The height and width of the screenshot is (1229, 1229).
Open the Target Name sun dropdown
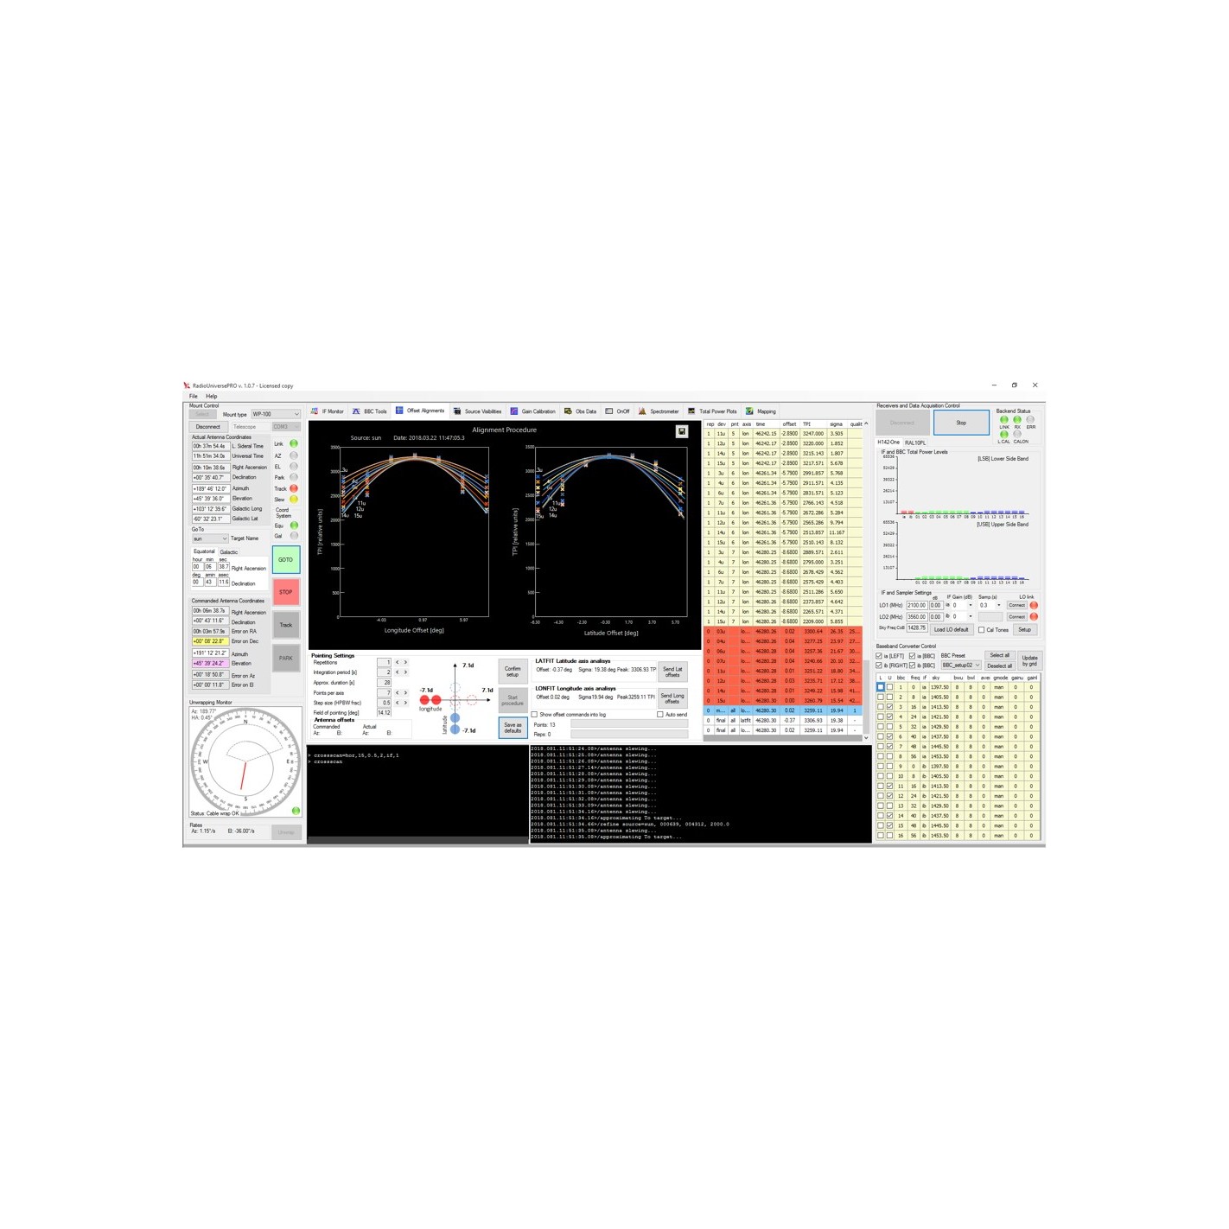(x=210, y=538)
